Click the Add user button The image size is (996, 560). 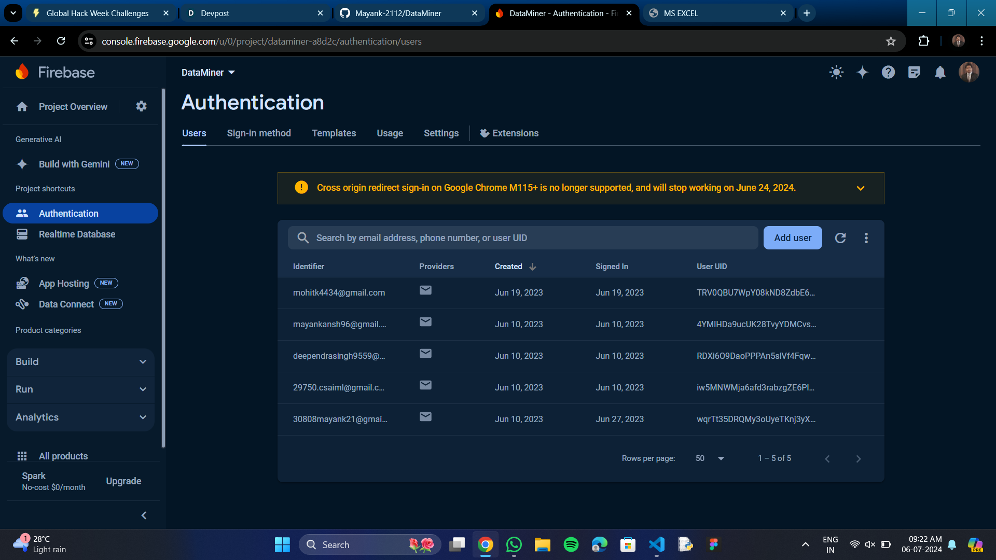(x=792, y=238)
